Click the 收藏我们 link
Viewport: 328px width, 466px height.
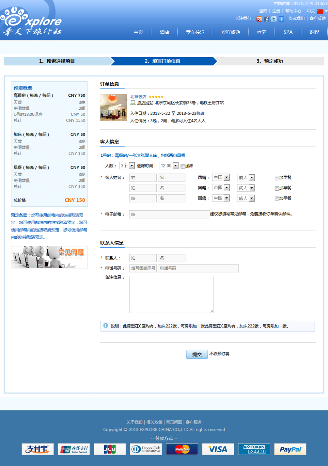pyautogui.click(x=297, y=18)
